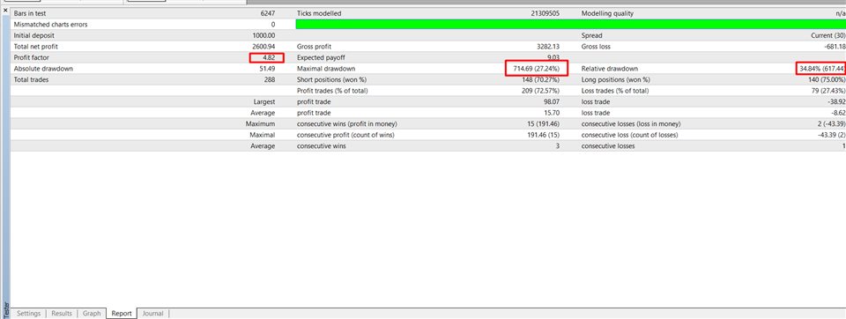Select the 'Total net profit' label
The height and width of the screenshot is (319, 846).
point(35,47)
